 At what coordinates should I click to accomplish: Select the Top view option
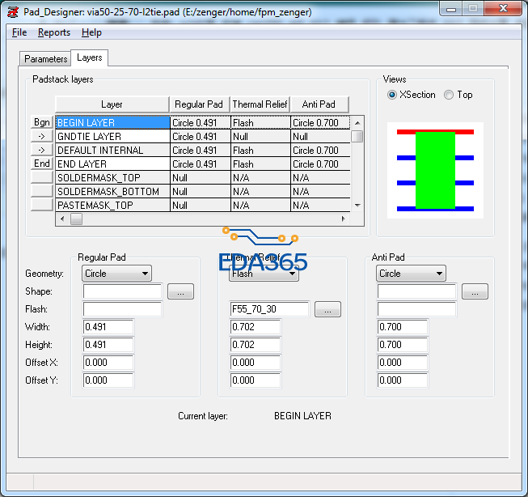point(449,95)
